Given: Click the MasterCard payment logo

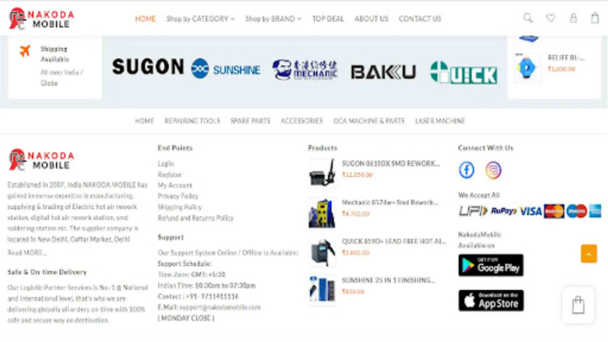Looking at the screenshot, I should tap(554, 211).
